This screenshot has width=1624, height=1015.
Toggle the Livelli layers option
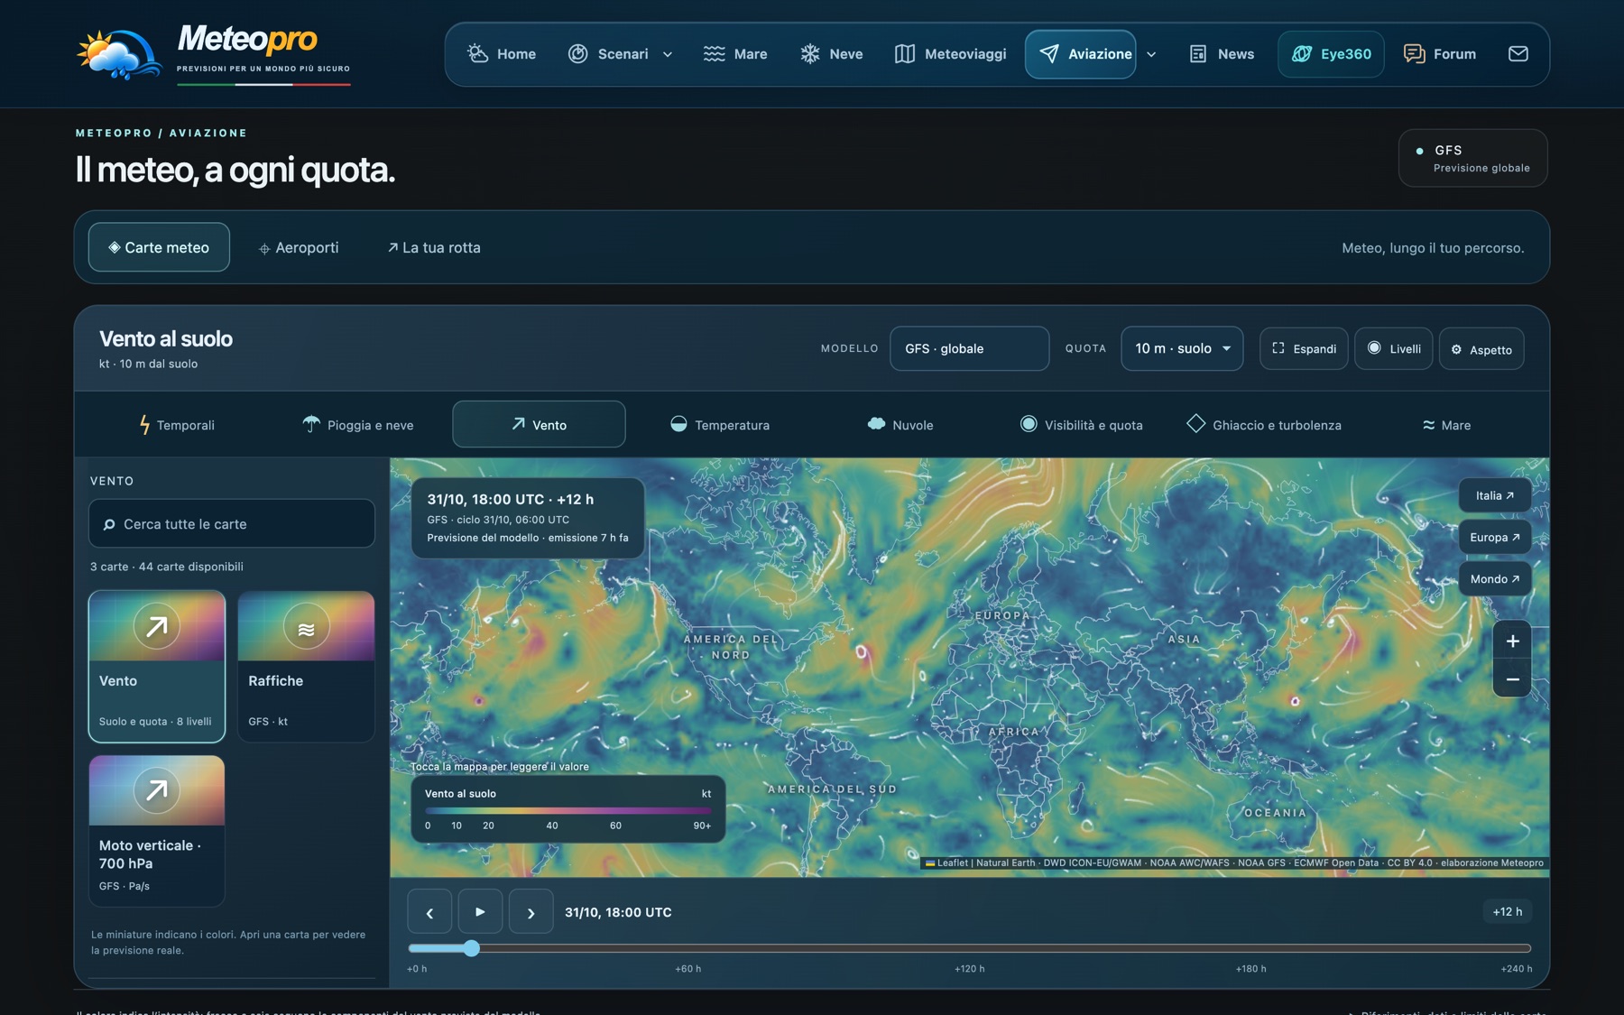pos(1394,349)
